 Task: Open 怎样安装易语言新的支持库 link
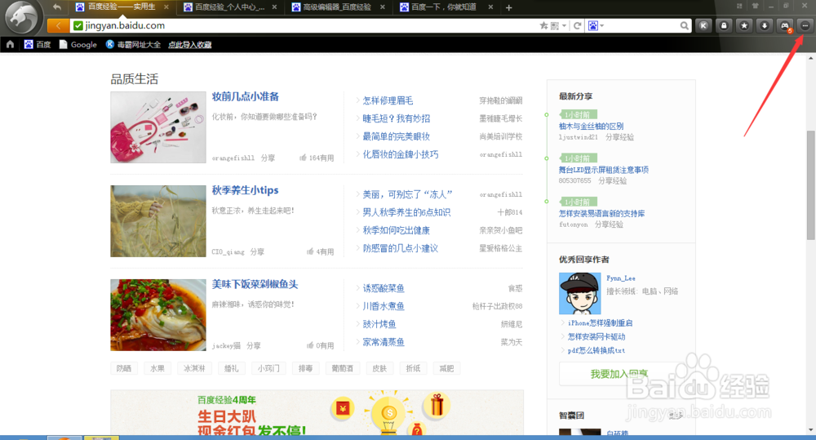(601, 214)
